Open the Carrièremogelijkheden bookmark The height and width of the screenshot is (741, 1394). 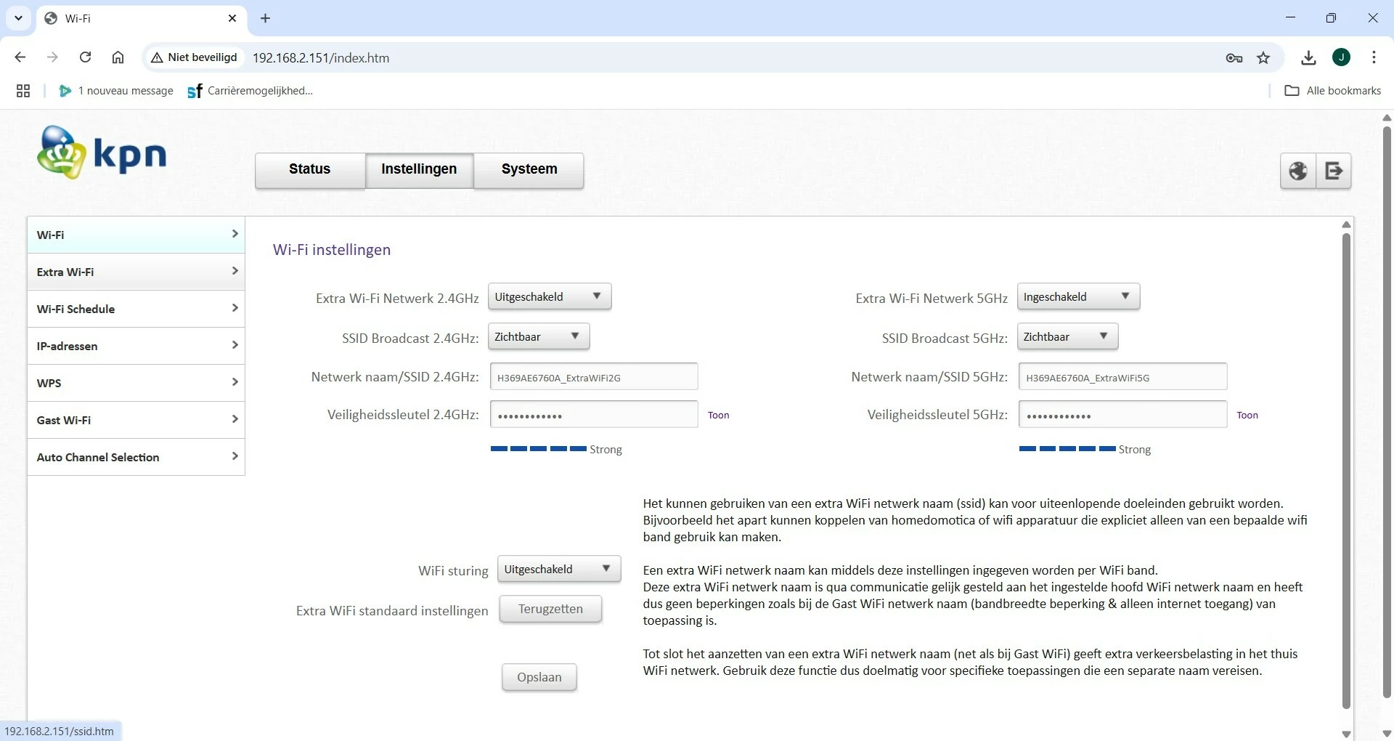click(250, 91)
